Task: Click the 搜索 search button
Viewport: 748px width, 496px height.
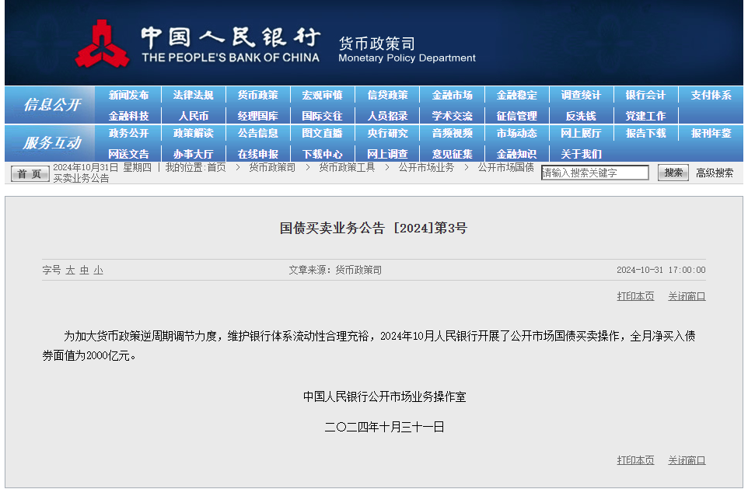Action: pyautogui.click(x=673, y=172)
